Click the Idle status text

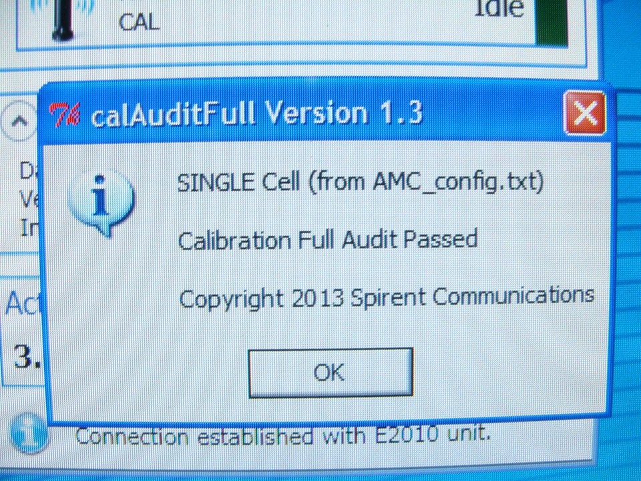click(x=499, y=8)
